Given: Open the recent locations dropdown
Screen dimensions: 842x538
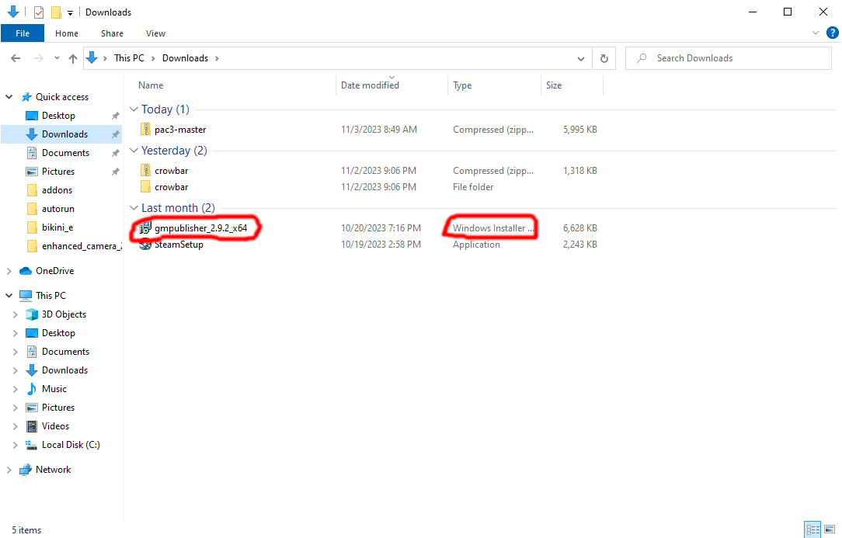Looking at the screenshot, I should click(57, 58).
